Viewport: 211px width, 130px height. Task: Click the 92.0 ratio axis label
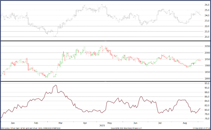coord(207,84)
